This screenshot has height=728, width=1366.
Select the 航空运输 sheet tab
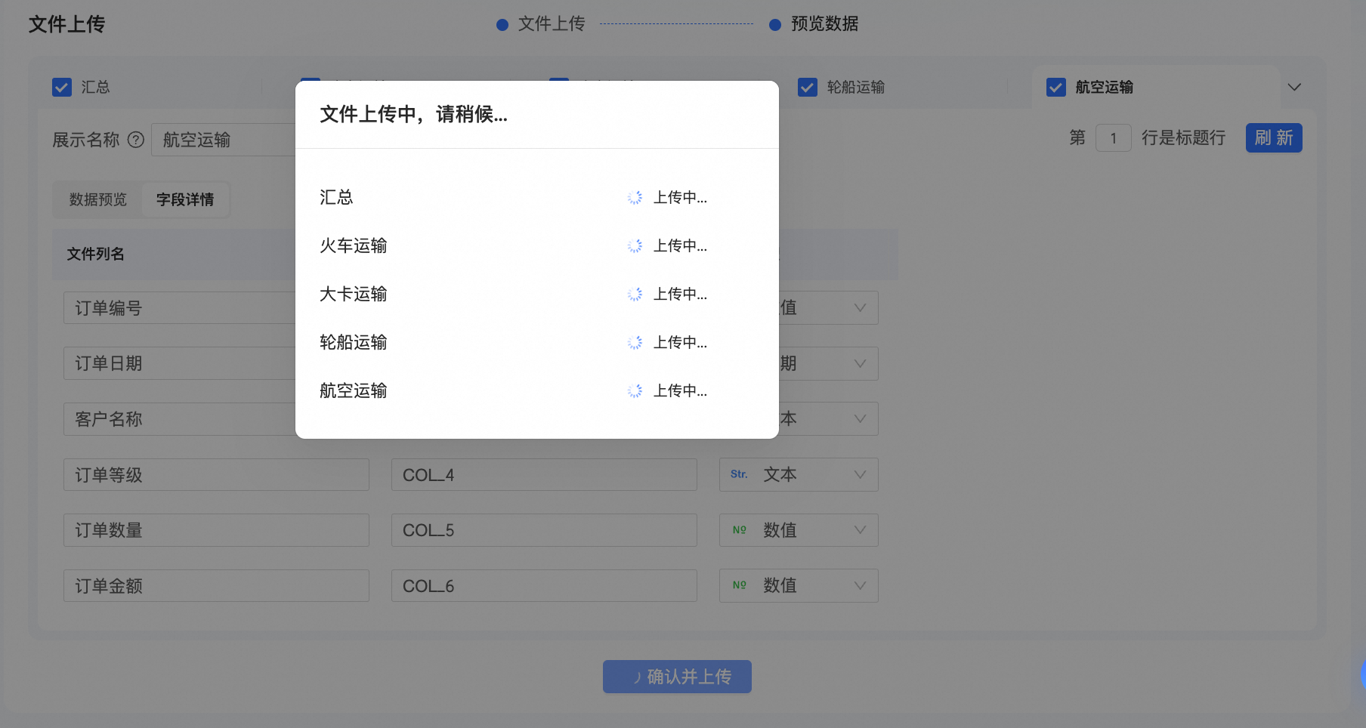click(x=1105, y=88)
